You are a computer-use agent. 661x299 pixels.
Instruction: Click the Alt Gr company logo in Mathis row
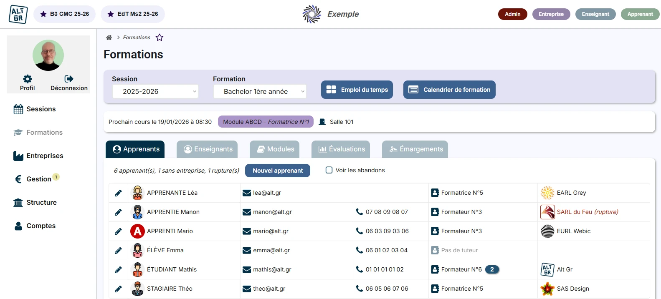coord(547,269)
